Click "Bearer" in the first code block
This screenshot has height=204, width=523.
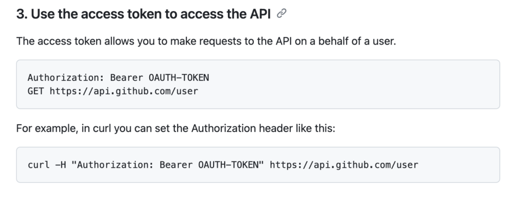[127, 78]
